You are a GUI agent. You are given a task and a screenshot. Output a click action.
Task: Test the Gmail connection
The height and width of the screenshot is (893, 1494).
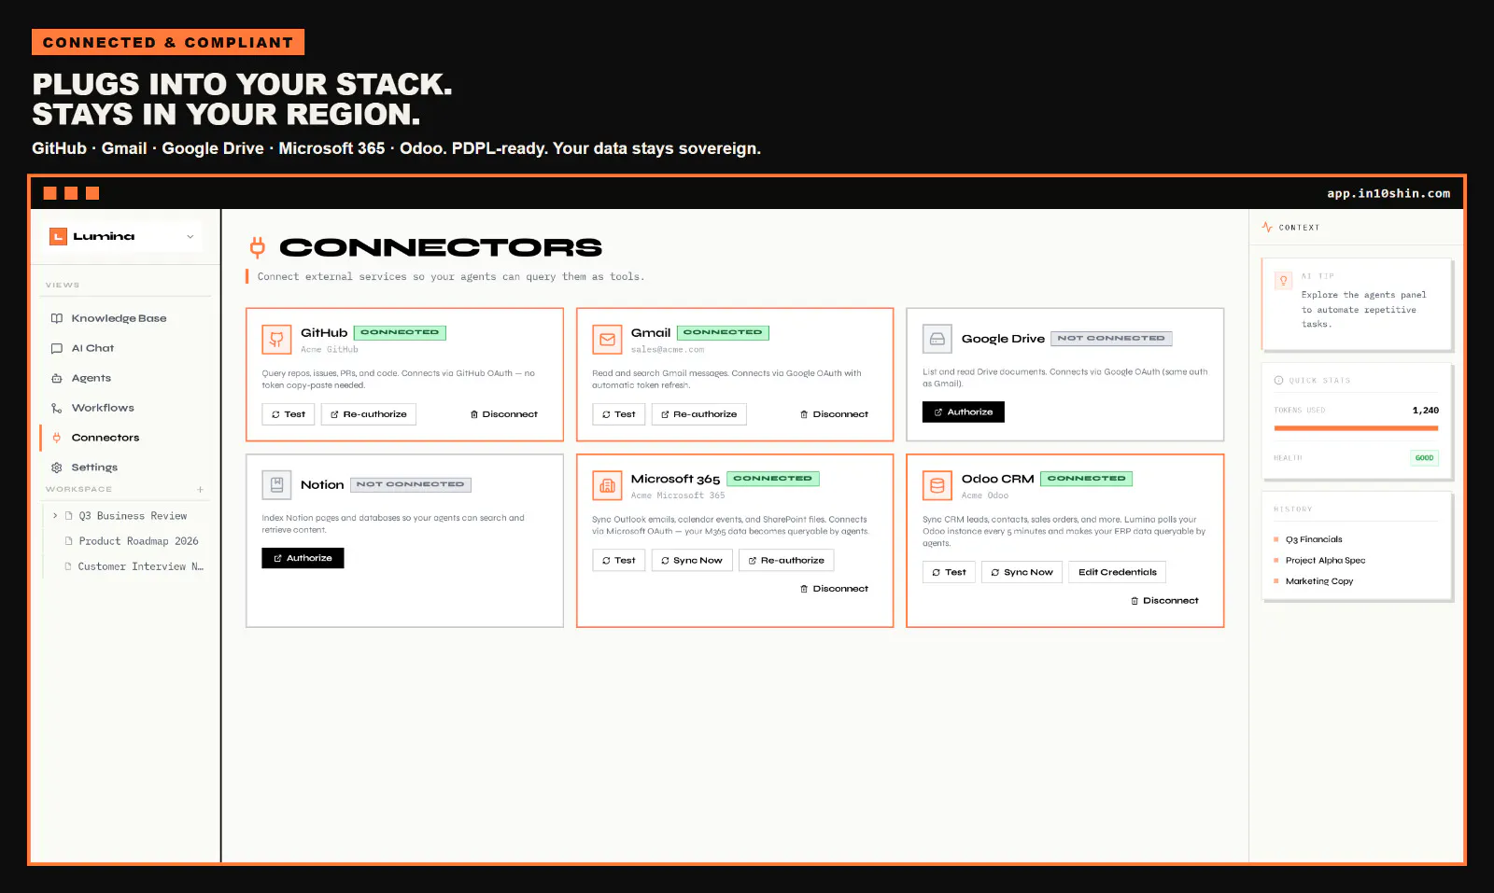pyautogui.click(x=619, y=414)
